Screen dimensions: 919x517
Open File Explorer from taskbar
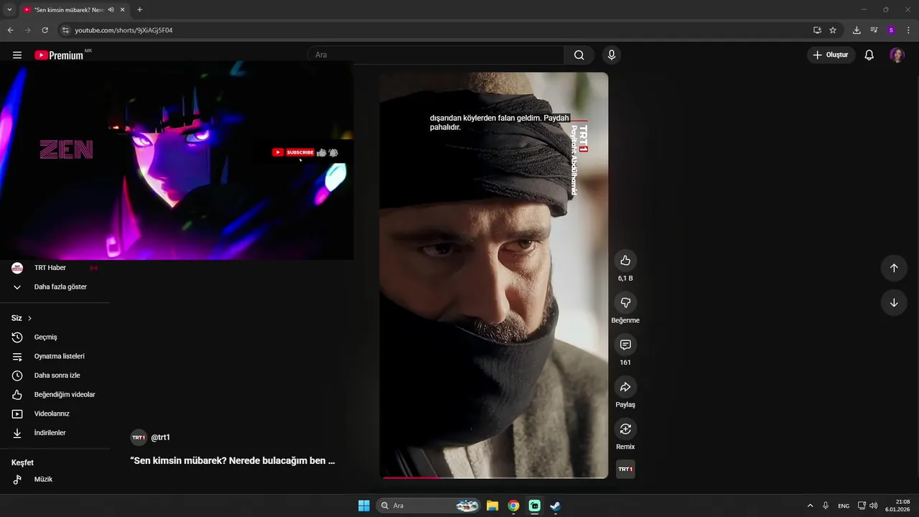493,506
